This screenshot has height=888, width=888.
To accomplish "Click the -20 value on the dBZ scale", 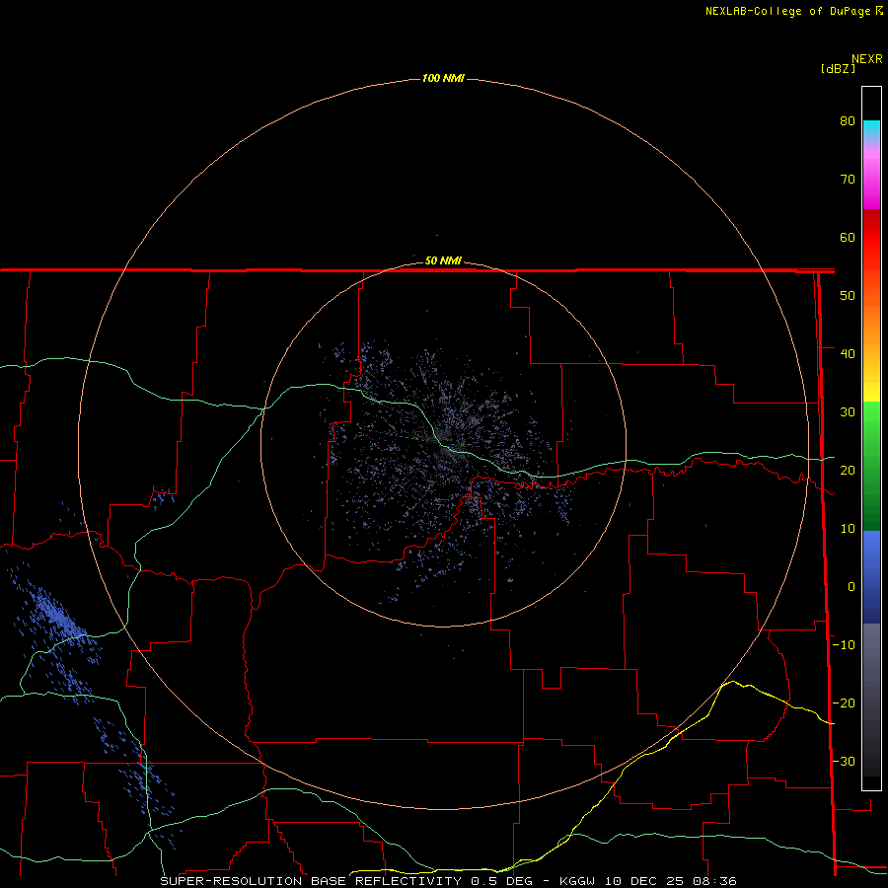I will point(844,703).
